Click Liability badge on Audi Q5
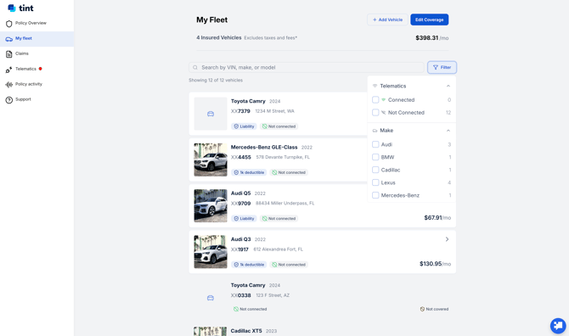 coord(244,219)
